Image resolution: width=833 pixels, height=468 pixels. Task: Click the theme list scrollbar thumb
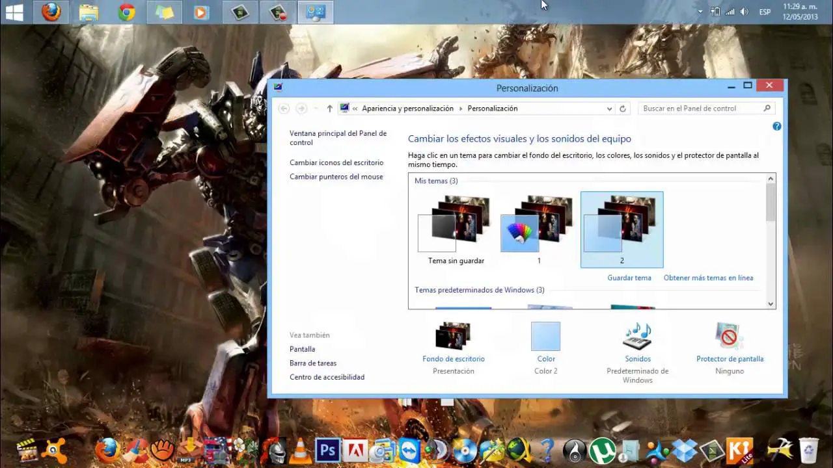pyautogui.click(x=771, y=202)
